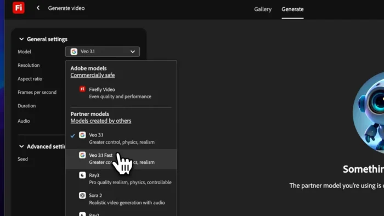
Task: Select Veo 3.1 Fast model option
Action: tap(121, 159)
